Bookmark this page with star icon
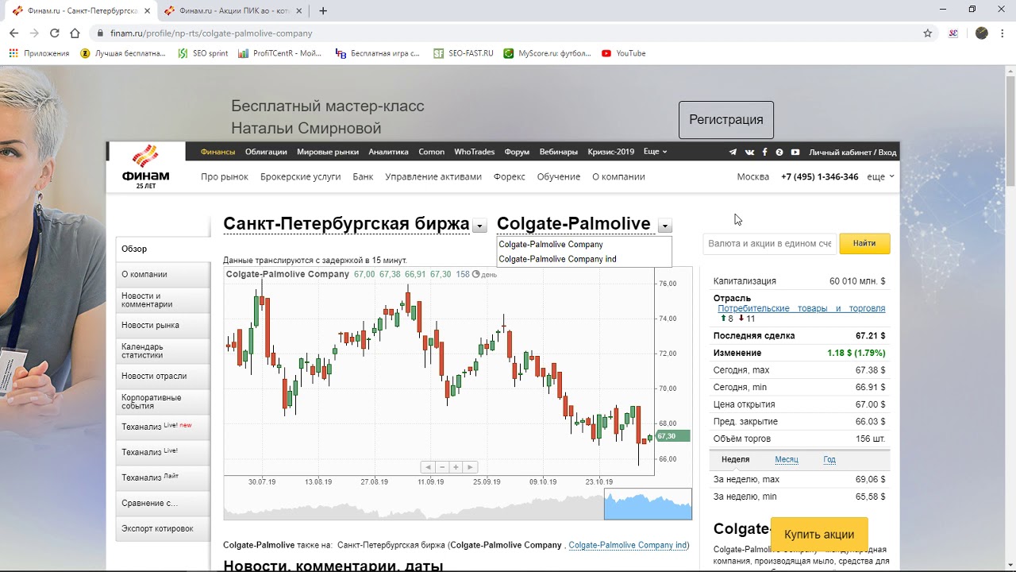The height and width of the screenshot is (572, 1016). pos(927,33)
